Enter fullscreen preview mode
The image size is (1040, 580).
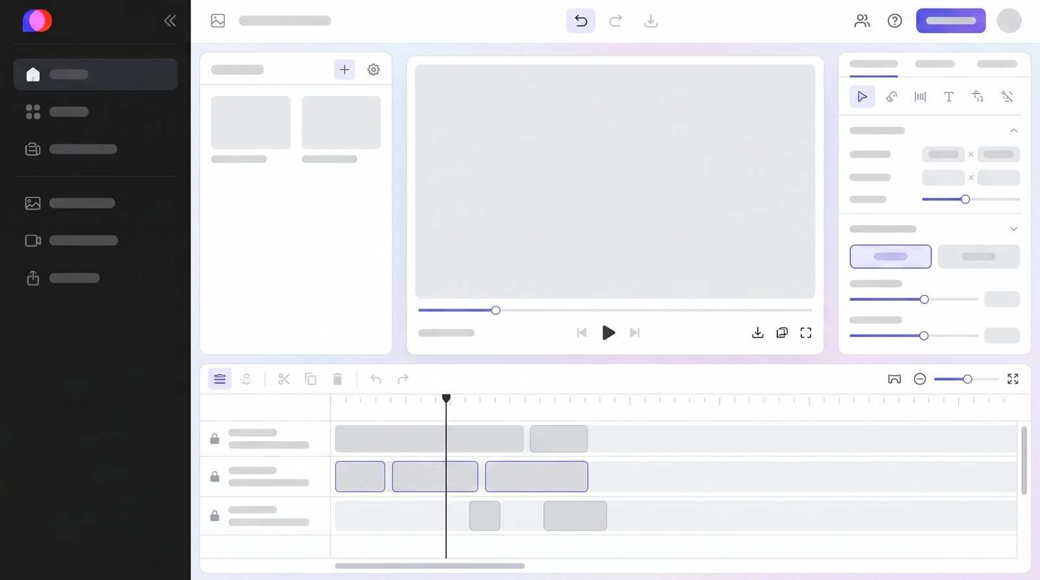click(806, 333)
